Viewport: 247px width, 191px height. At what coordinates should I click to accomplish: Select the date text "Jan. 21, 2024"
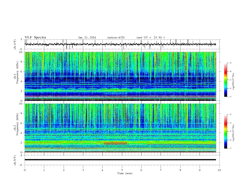click(87, 37)
